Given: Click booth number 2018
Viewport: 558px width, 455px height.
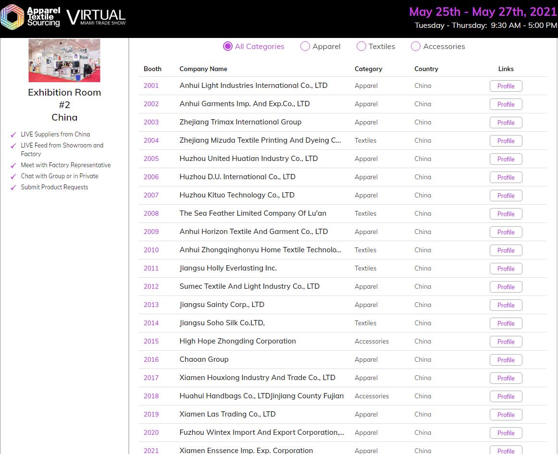Looking at the screenshot, I should pyautogui.click(x=151, y=396).
